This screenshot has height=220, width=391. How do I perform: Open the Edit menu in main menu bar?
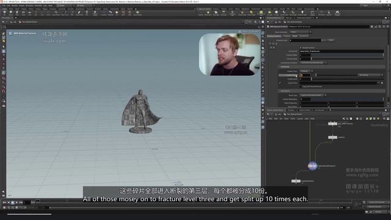9,5
